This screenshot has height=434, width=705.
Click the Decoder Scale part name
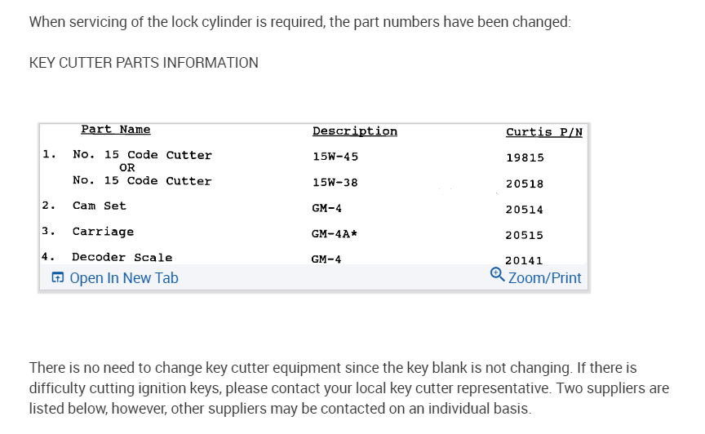coord(122,257)
